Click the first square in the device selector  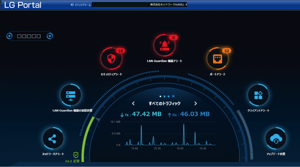coord(19,36)
